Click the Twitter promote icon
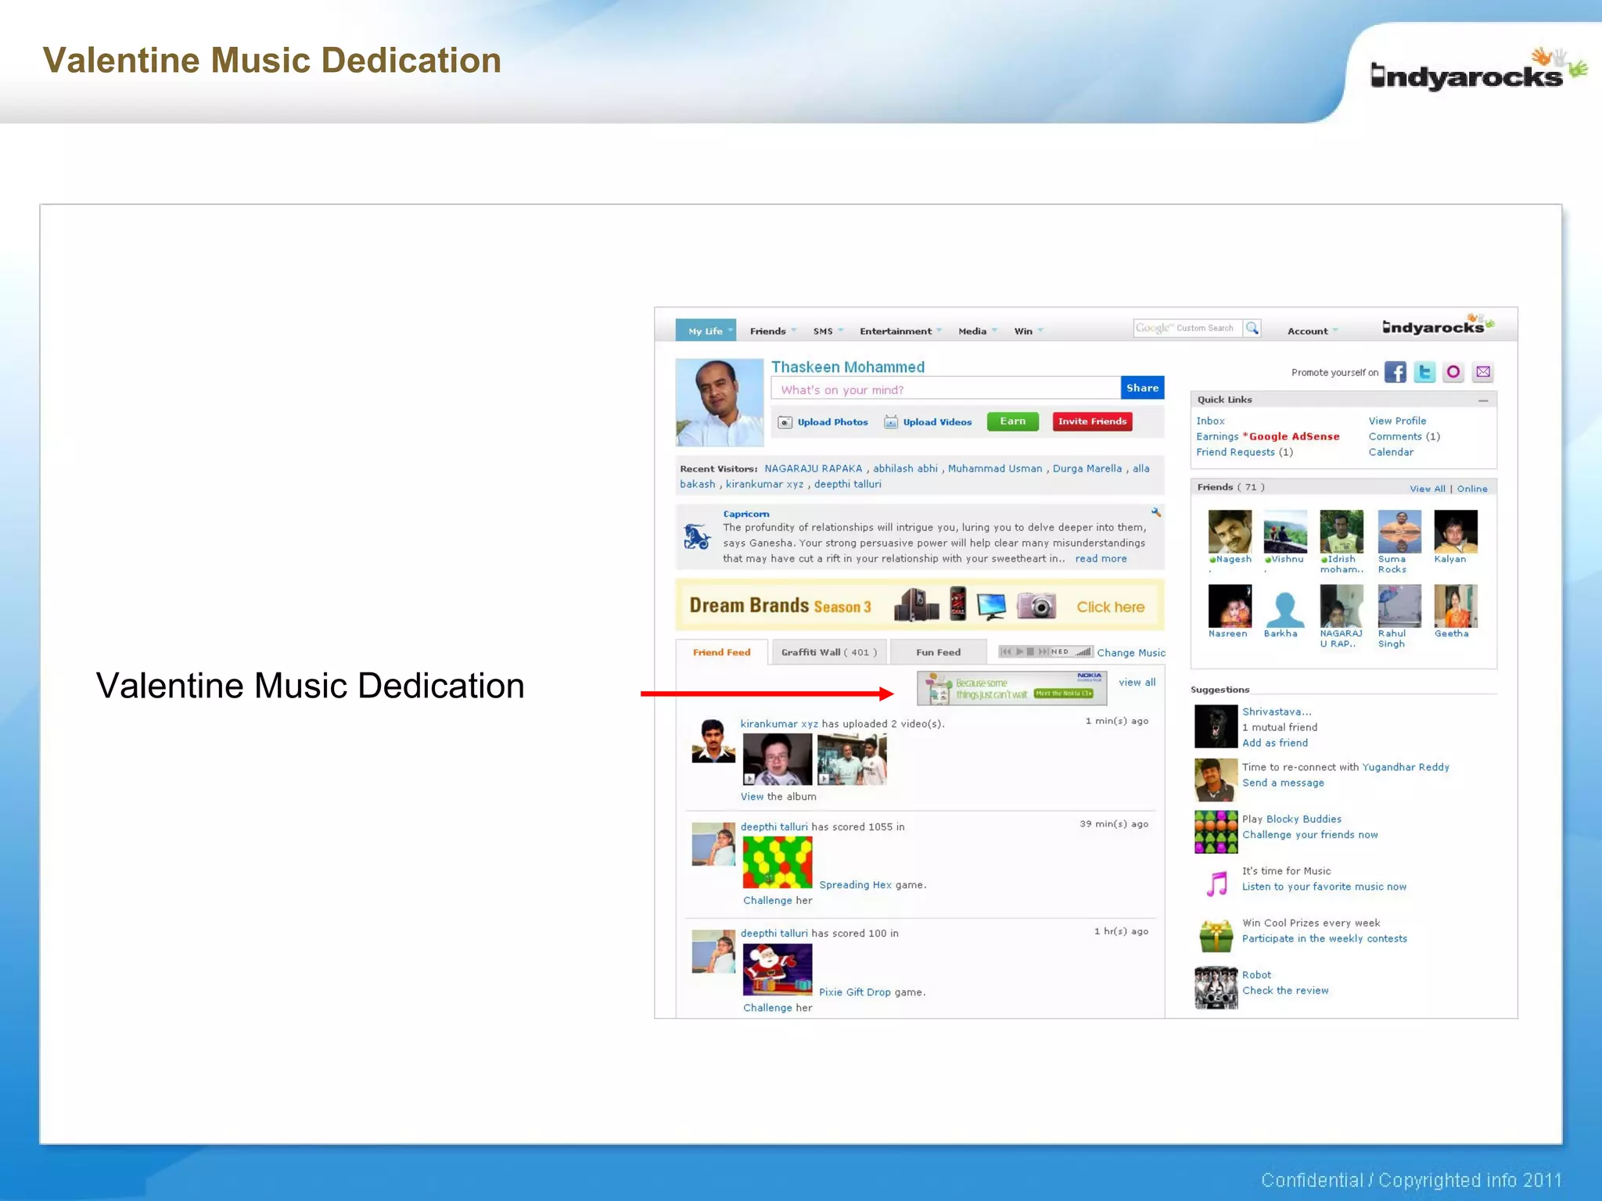This screenshot has height=1201, width=1602. pos(1424,372)
